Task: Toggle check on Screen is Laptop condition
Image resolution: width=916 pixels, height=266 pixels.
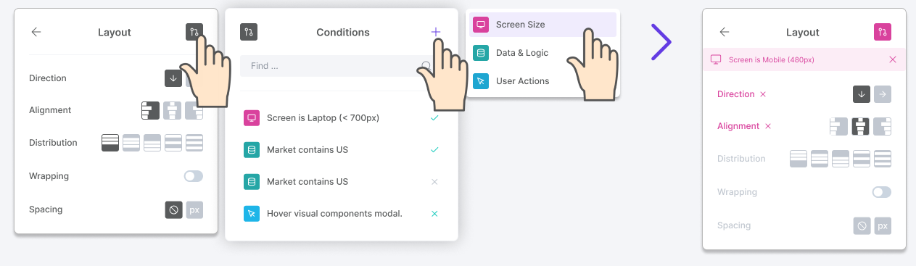Action: [x=434, y=117]
